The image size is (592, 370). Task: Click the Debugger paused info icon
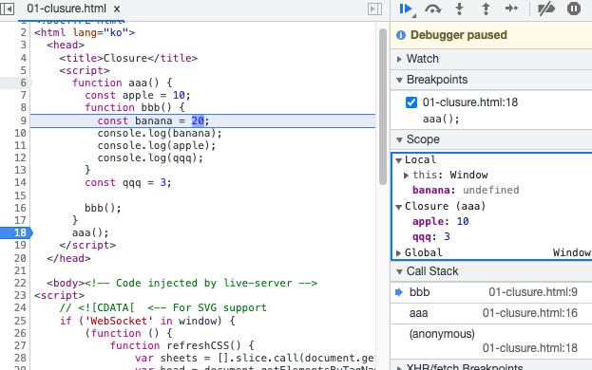(x=401, y=35)
